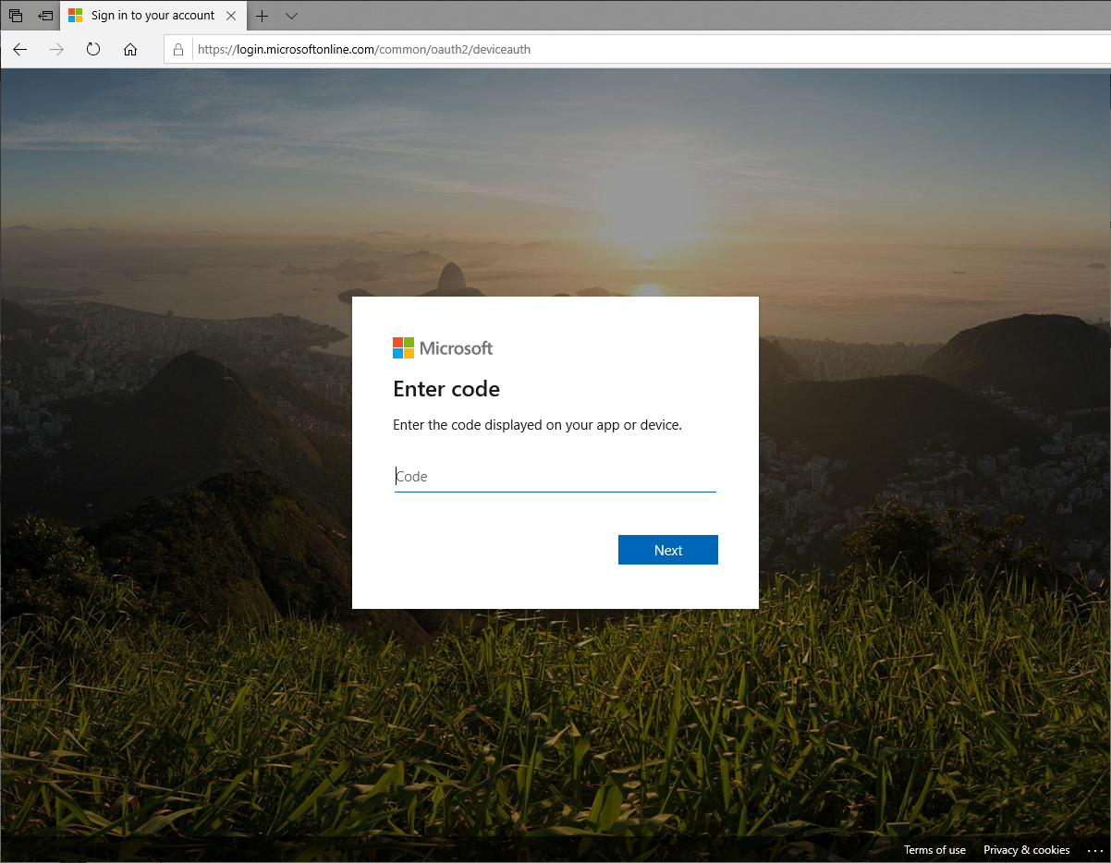Click the lock icon in address bar
This screenshot has width=1111, height=863.
coord(179,49)
